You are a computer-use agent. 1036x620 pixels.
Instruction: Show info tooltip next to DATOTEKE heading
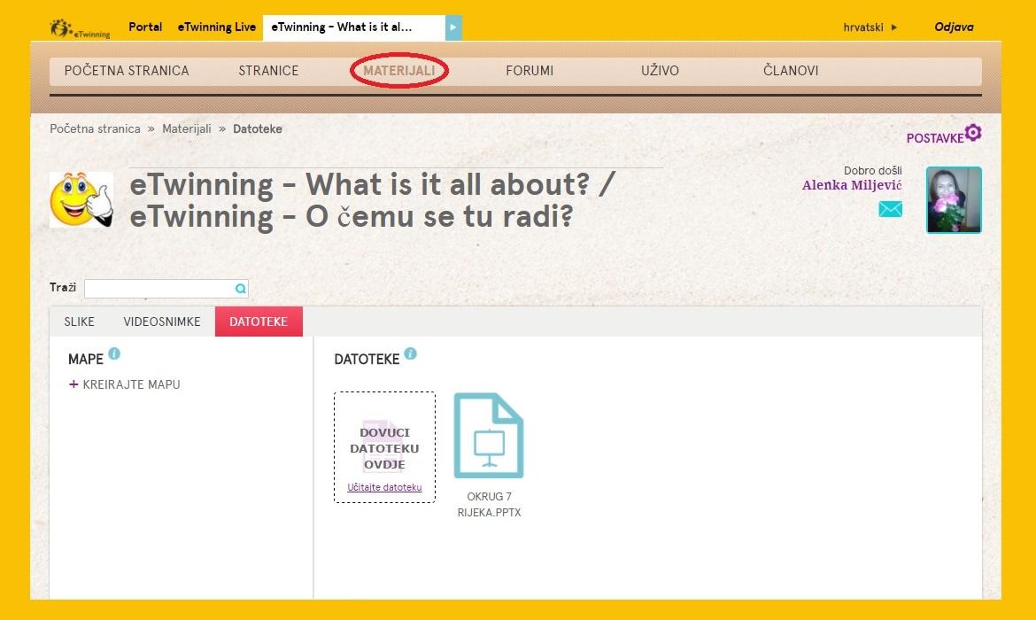coord(410,353)
